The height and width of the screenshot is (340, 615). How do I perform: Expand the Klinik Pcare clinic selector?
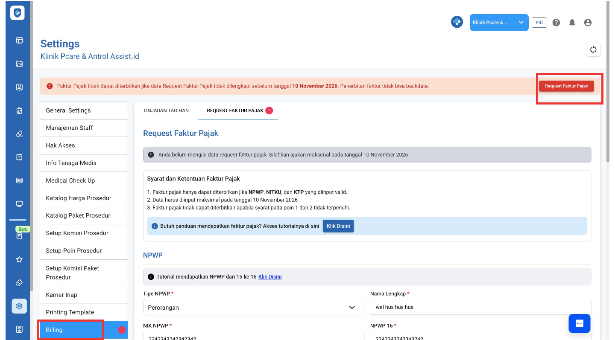pyautogui.click(x=499, y=23)
